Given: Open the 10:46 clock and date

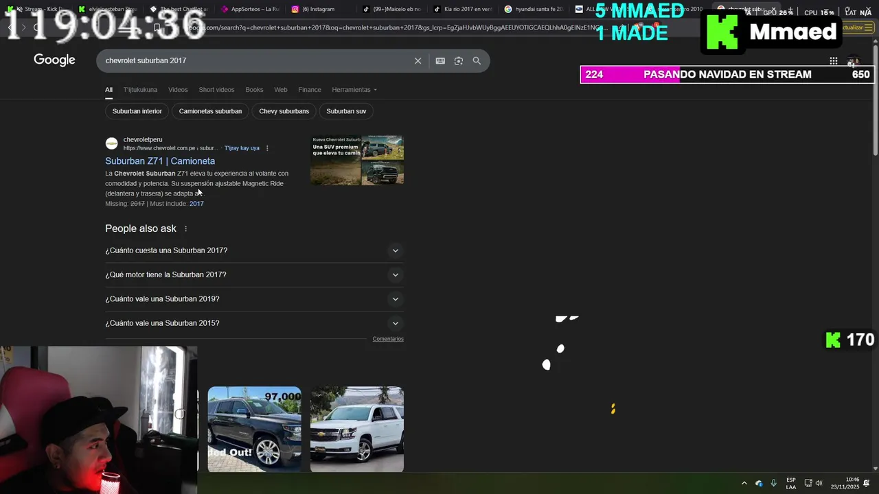Looking at the screenshot, I should click(845, 483).
